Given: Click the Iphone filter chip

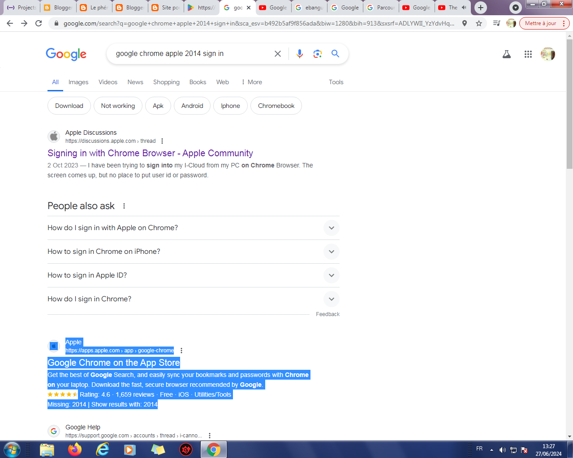Looking at the screenshot, I should coord(230,106).
